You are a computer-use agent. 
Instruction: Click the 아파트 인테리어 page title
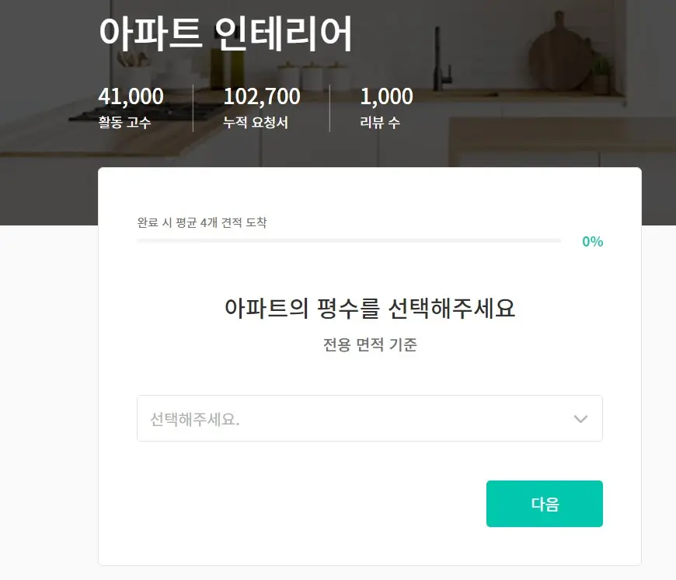pyautogui.click(x=225, y=34)
